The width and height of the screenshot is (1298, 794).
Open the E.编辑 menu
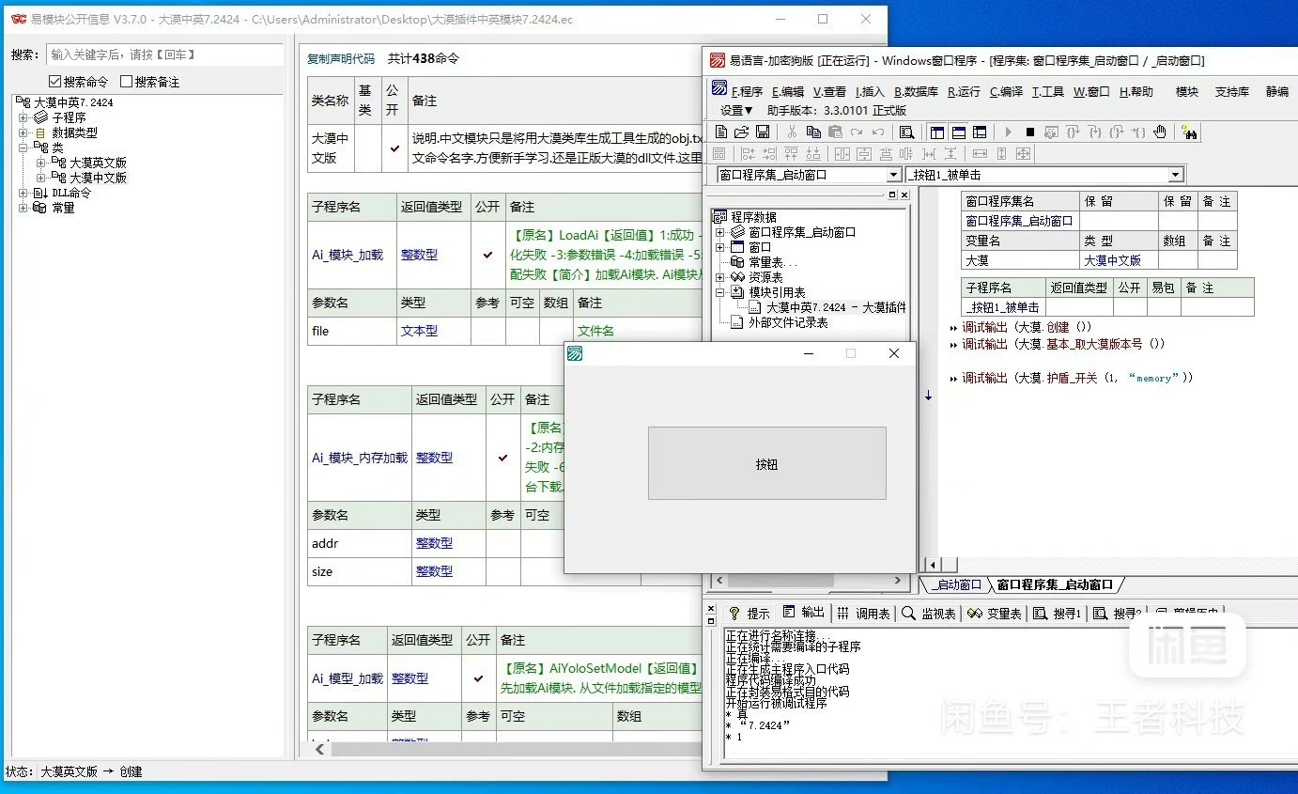pos(788,91)
